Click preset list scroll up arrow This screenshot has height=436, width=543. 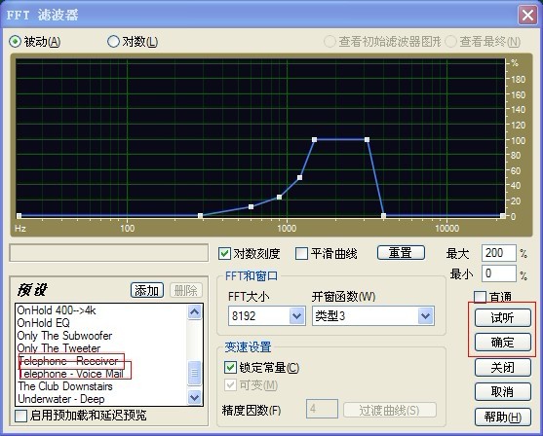pos(194,312)
